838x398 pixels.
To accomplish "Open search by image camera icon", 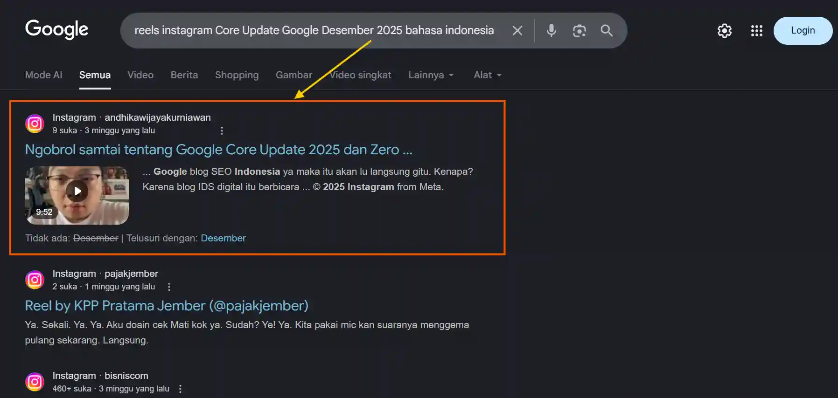I will [x=579, y=31].
